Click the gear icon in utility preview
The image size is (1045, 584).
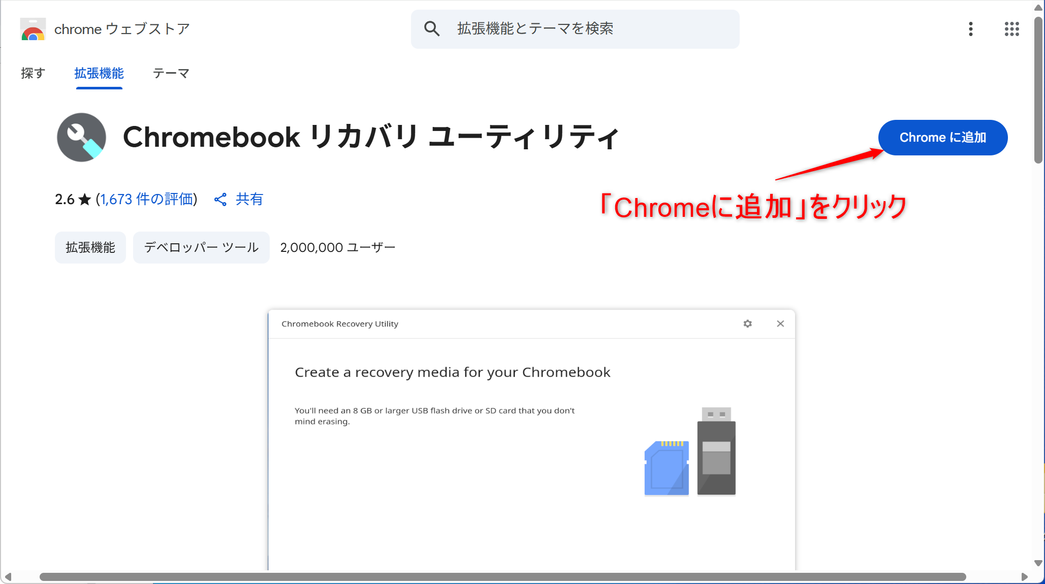[x=747, y=323]
